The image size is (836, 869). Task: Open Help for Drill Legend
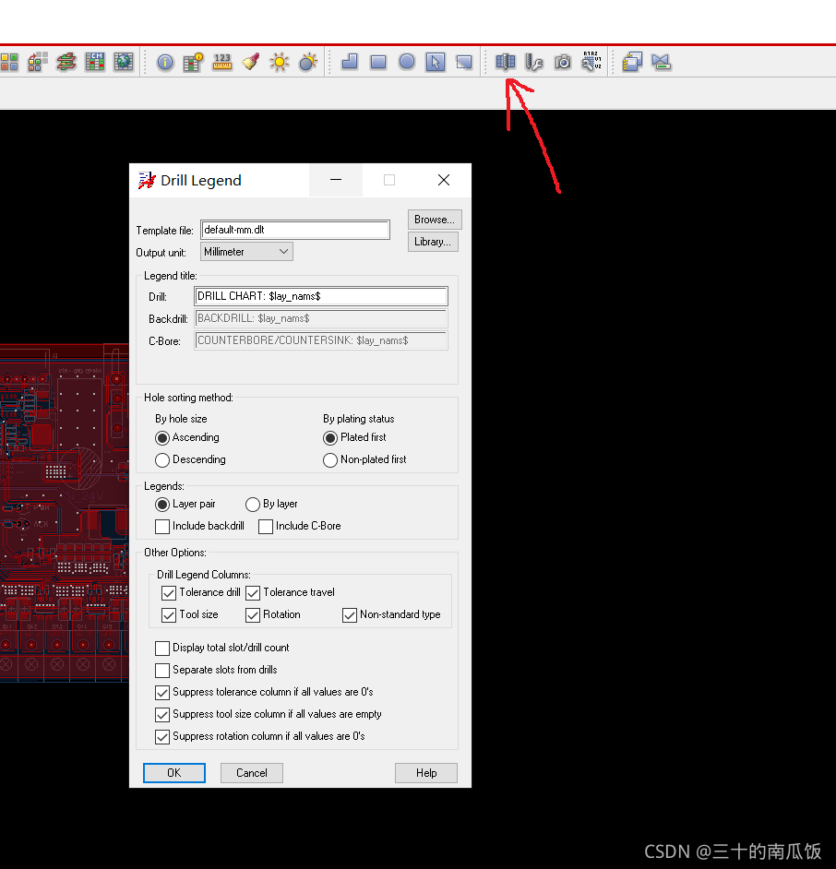(x=426, y=773)
